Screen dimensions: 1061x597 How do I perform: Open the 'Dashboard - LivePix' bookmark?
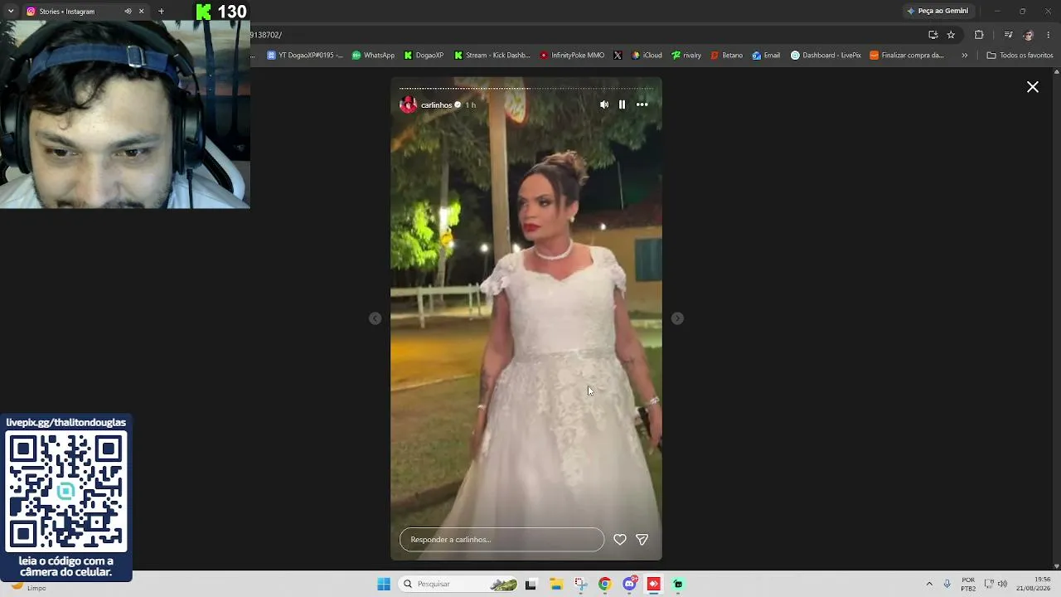click(x=826, y=56)
